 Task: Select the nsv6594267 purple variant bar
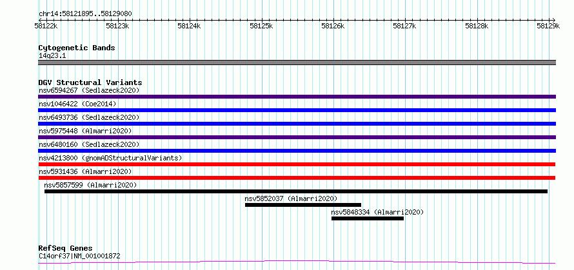click(297, 97)
